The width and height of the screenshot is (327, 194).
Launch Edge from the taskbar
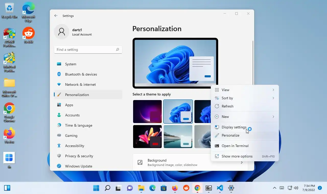pyautogui.click(x=153, y=188)
